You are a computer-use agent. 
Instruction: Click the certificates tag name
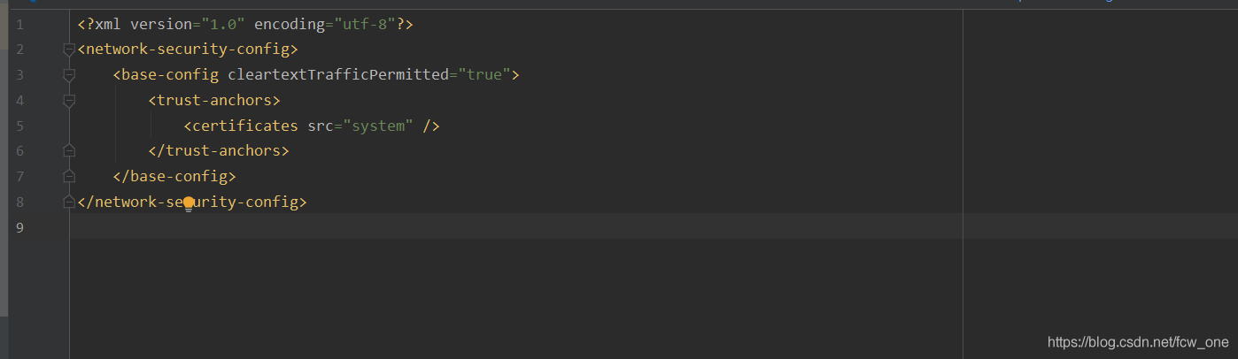point(245,126)
